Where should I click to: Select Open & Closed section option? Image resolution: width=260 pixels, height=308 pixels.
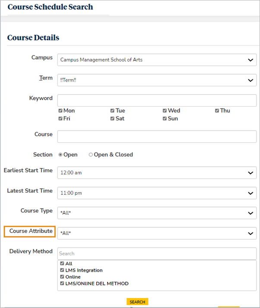pyautogui.click(x=91, y=155)
